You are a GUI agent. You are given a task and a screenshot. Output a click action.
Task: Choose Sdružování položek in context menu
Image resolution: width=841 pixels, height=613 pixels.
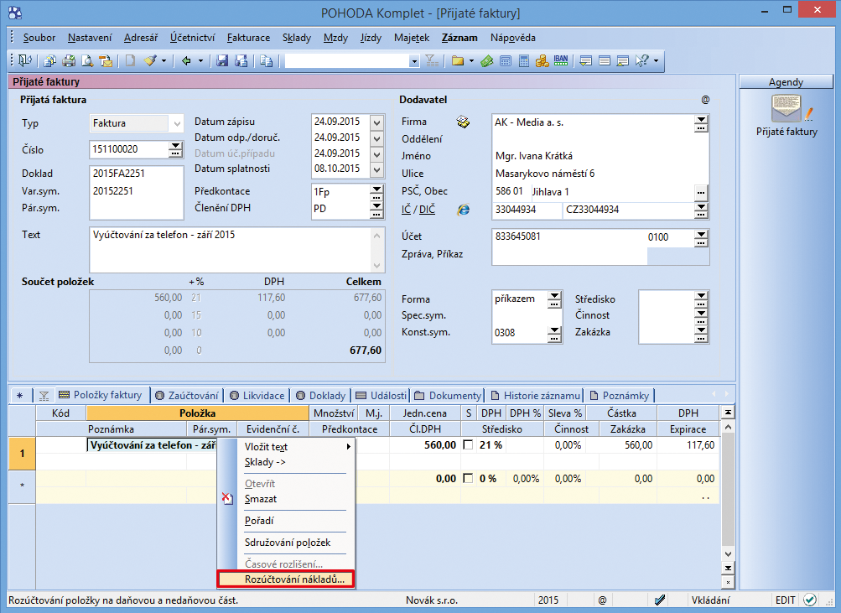point(288,543)
